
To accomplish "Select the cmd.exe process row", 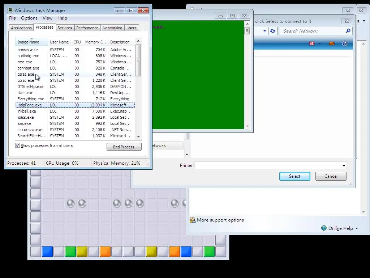I will (75, 62).
